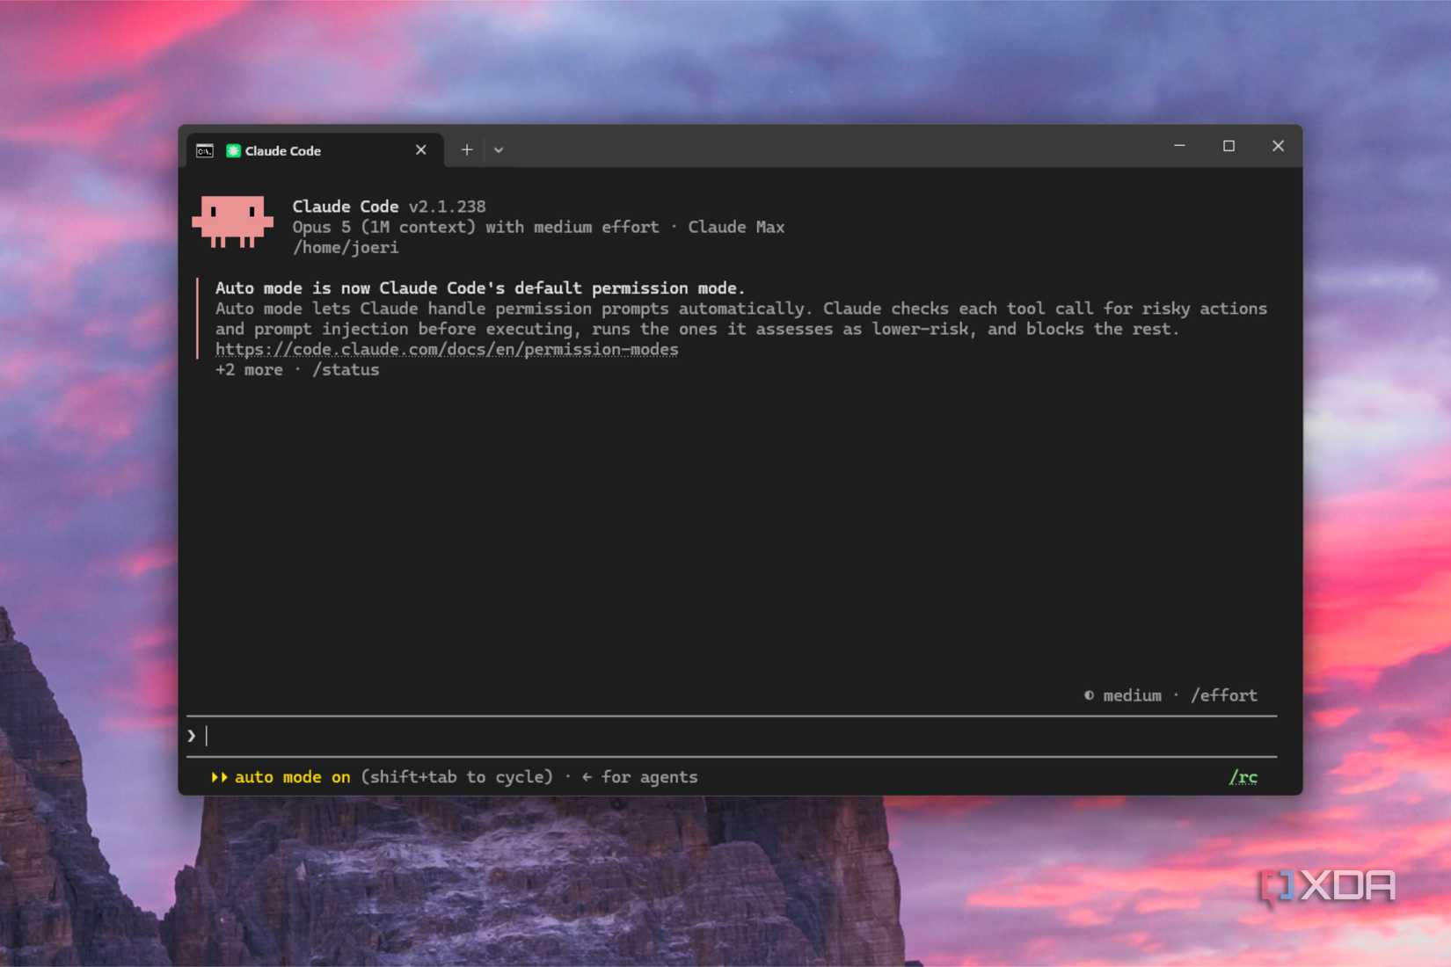Click the '/rc' text in status line

click(x=1243, y=777)
